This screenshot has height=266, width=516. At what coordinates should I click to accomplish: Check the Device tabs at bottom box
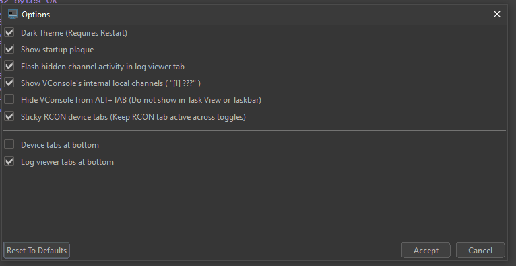pyautogui.click(x=9, y=144)
